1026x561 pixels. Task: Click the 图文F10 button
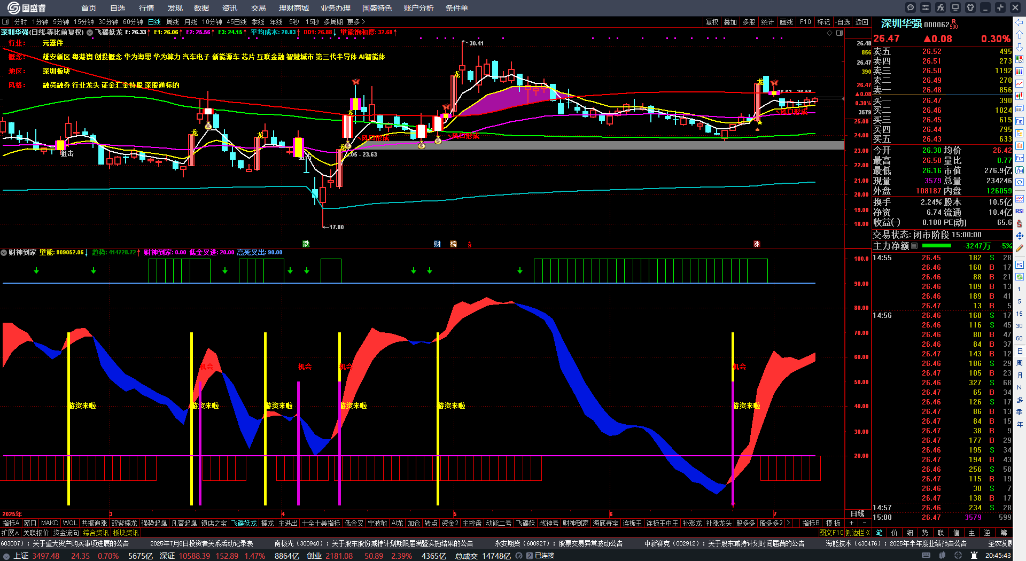point(831,533)
